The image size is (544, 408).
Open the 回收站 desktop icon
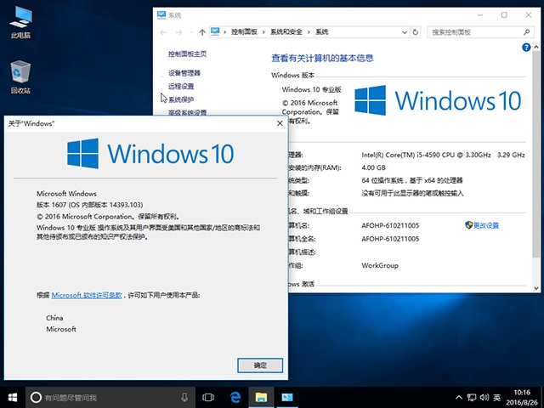click(20, 76)
